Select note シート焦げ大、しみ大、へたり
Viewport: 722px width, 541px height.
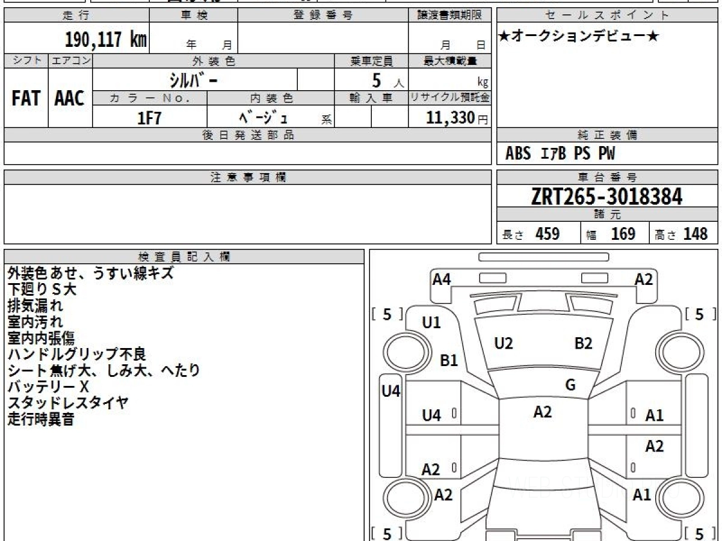pos(103,370)
